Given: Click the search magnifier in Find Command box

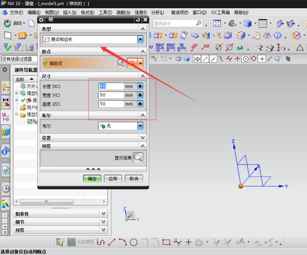Looking at the screenshot, I should (x=199, y=23).
